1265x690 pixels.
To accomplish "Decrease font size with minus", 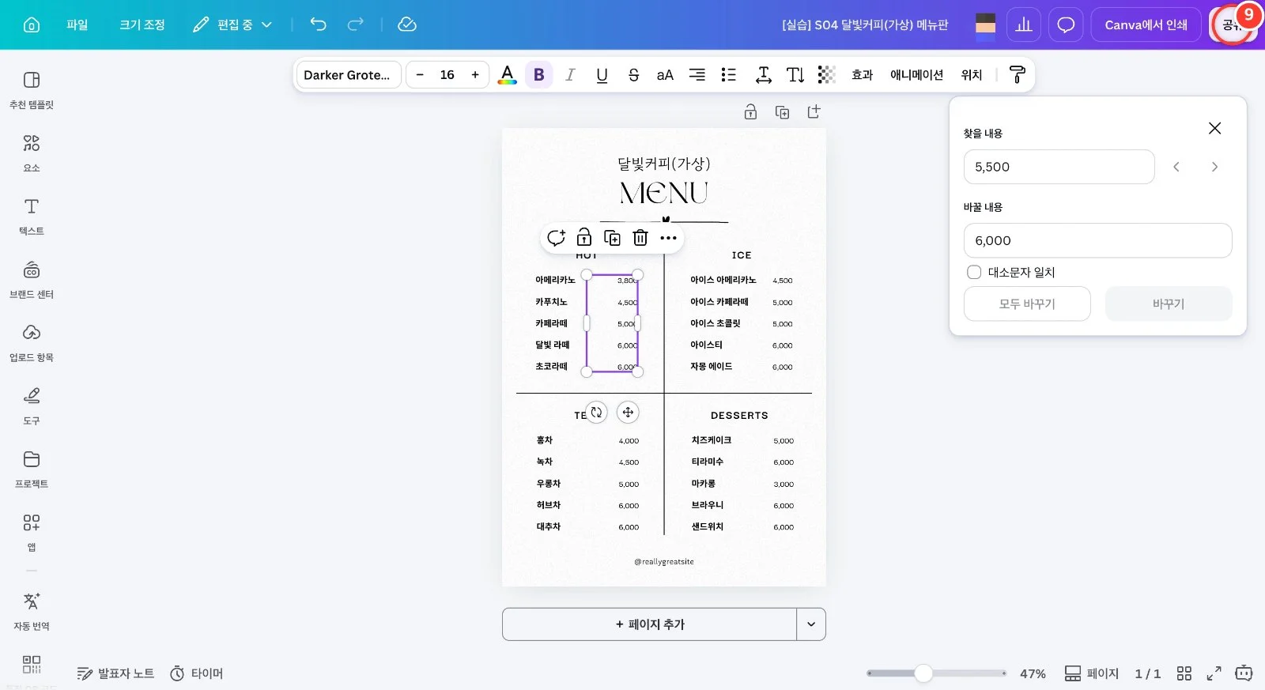I will point(420,75).
